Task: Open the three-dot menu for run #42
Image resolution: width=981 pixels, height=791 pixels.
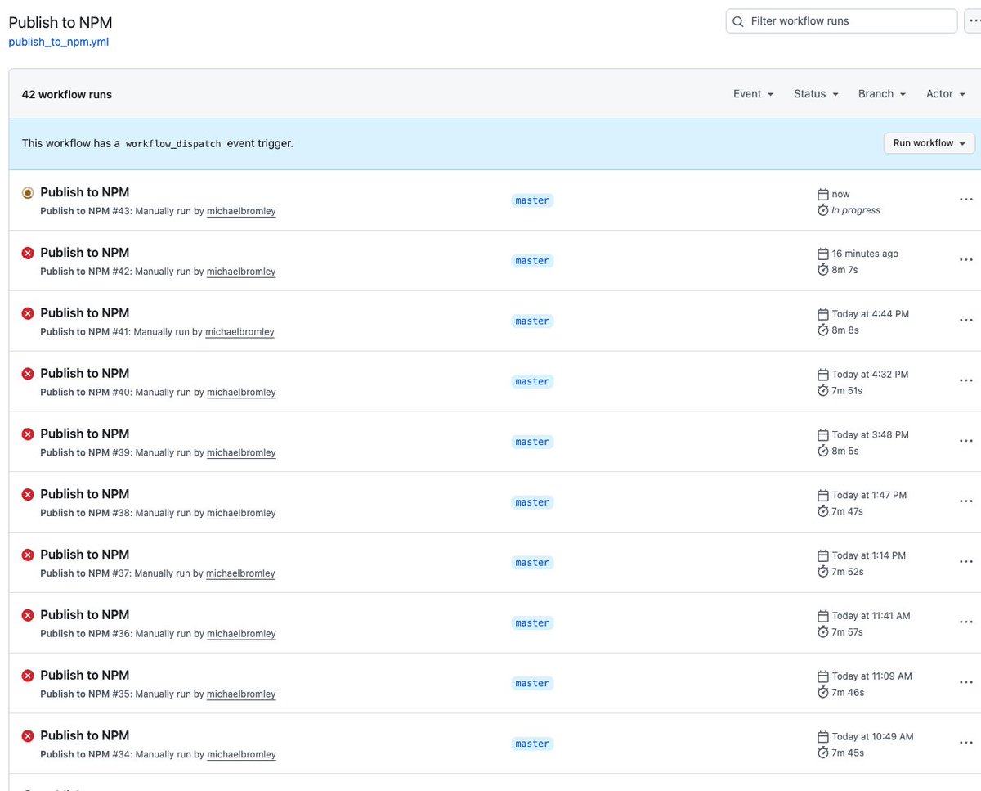Action: click(x=965, y=260)
